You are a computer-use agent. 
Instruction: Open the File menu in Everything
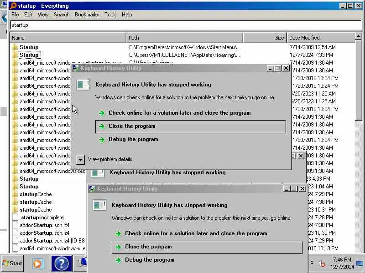pos(15,15)
